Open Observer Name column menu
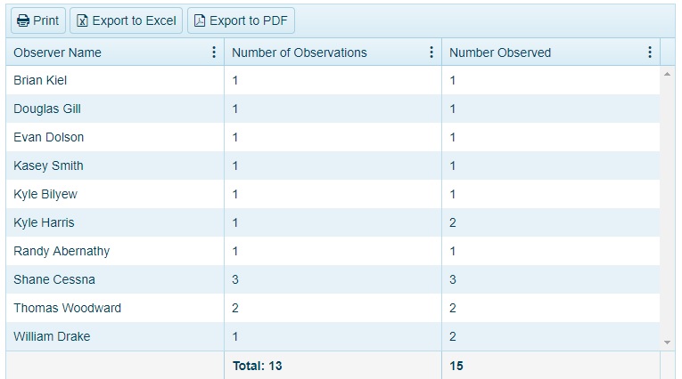The height and width of the screenshot is (379, 682). [x=214, y=52]
